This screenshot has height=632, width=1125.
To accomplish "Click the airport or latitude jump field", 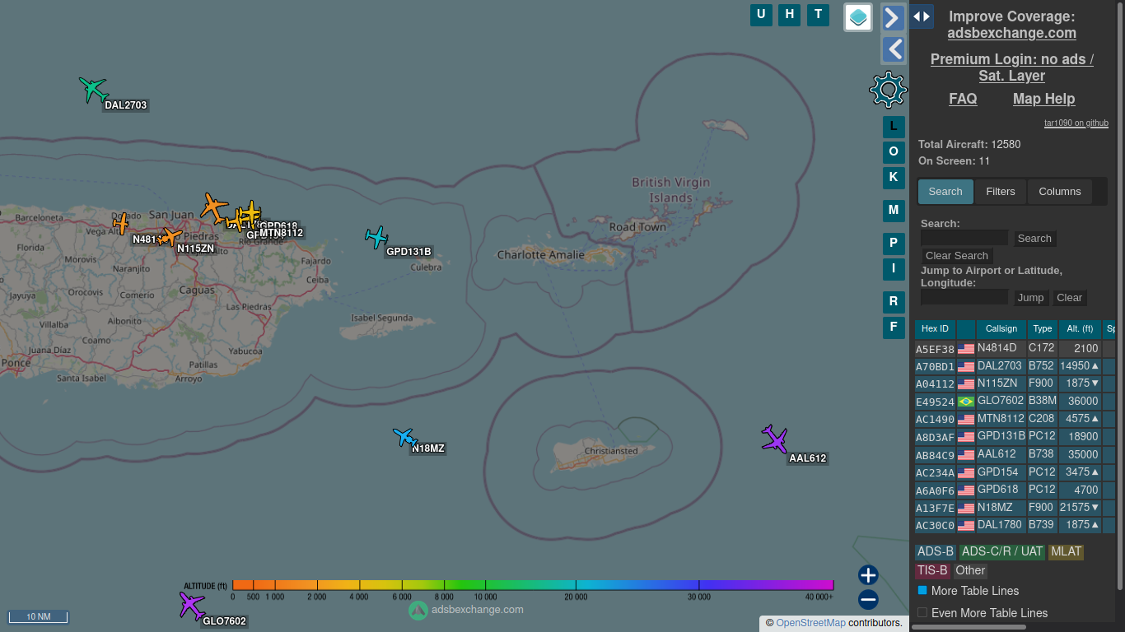I will point(964,297).
